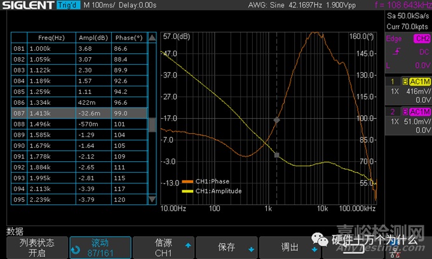Select the Freq(Hz) column header
The height and width of the screenshot is (259, 432).
(x=51, y=38)
